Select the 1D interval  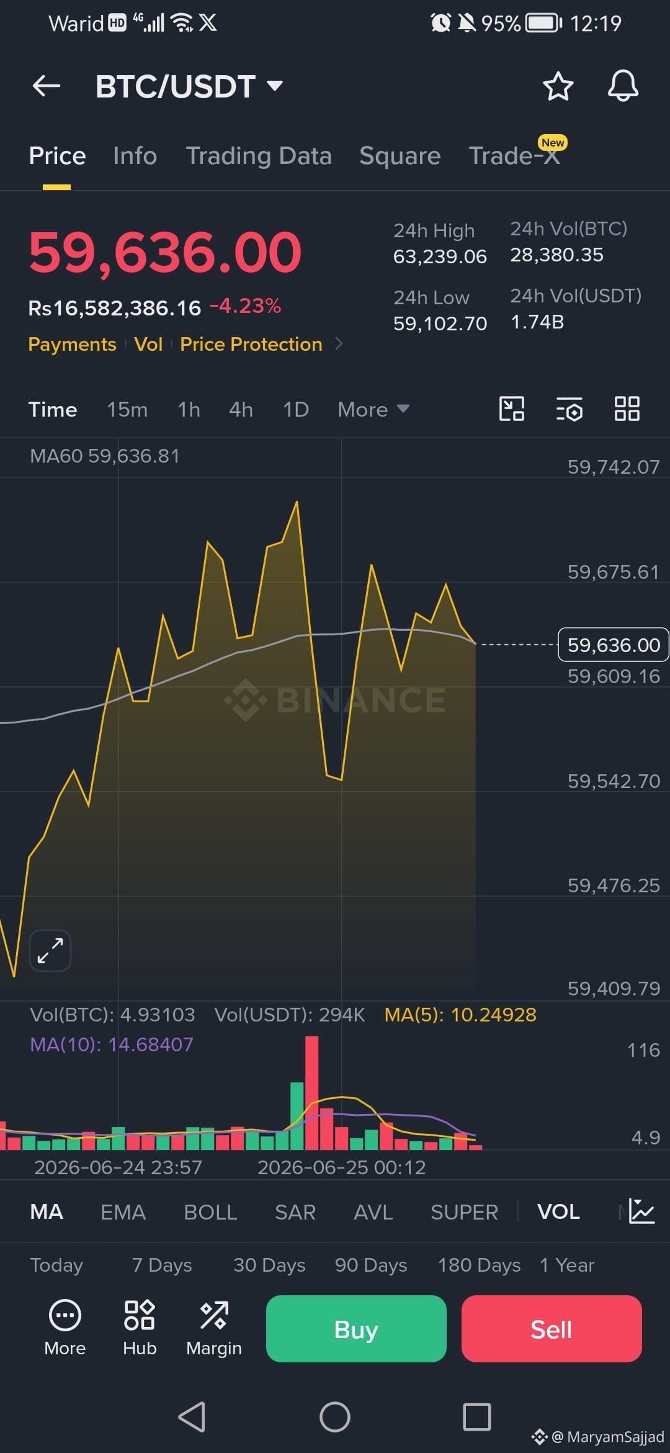coord(296,409)
